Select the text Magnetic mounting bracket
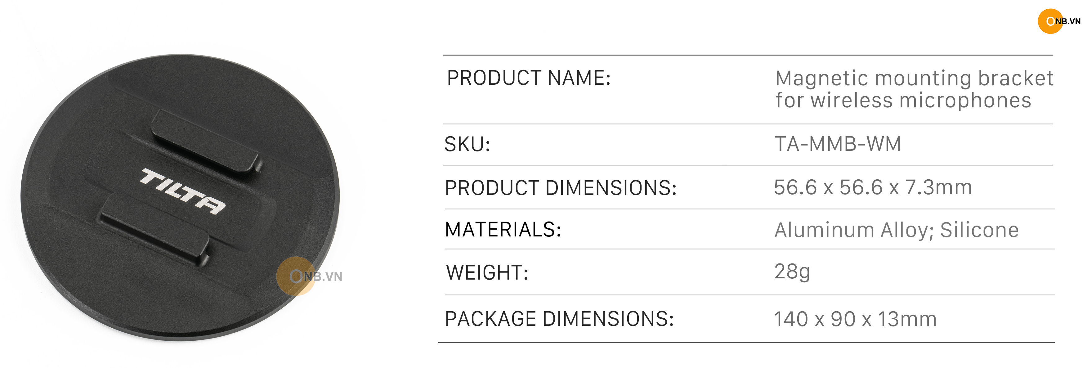Viewport: 1087px width, 368px height. [914, 79]
